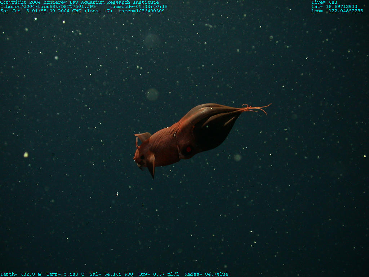
Task: Click the 'Oxy= 0.37 ml/l' reading
Action: tap(159, 274)
